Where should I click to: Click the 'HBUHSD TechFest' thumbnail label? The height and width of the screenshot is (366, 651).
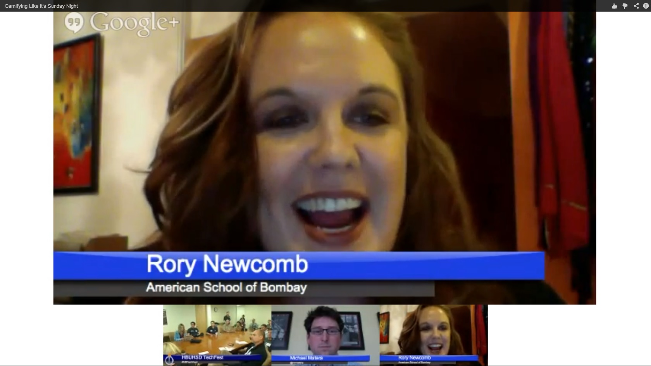tap(202, 357)
